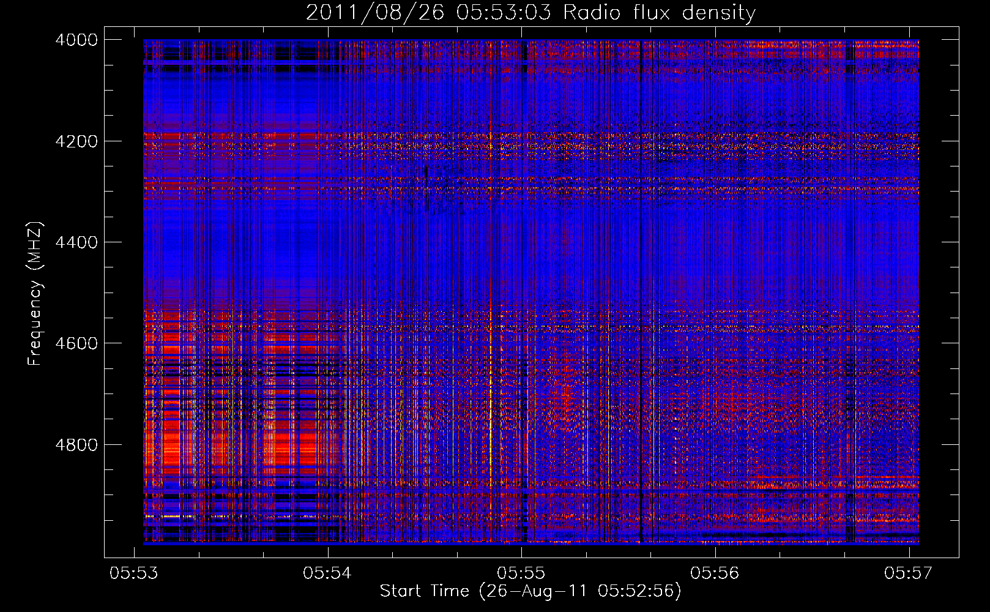Click the 05:57 time axis label
This screenshot has width=990, height=612.
click(x=909, y=573)
